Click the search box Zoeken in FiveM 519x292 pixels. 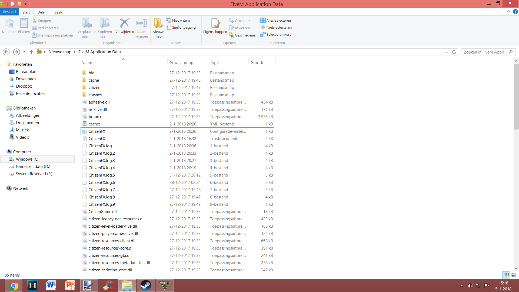coord(488,52)
